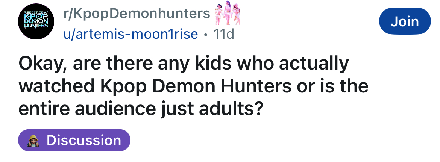The height and width of the screenshot is (162, 440).
Task: Select the rightmost figure in the character artwork
Action: 237,15
